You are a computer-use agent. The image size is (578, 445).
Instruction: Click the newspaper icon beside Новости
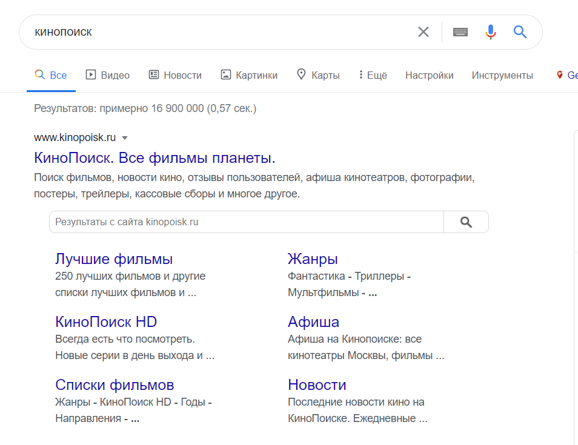pyautogui.click(x=154, y=75)
